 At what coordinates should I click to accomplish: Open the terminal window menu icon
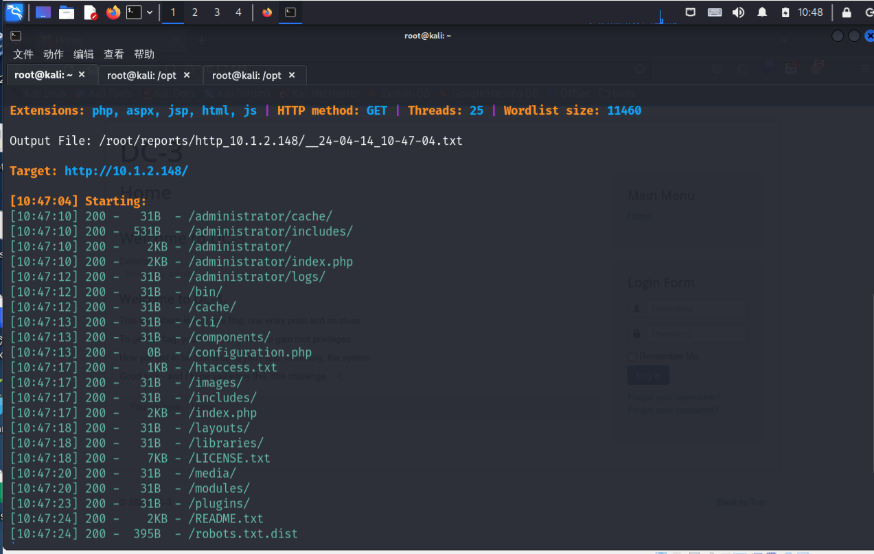click(x=16, y=36)
